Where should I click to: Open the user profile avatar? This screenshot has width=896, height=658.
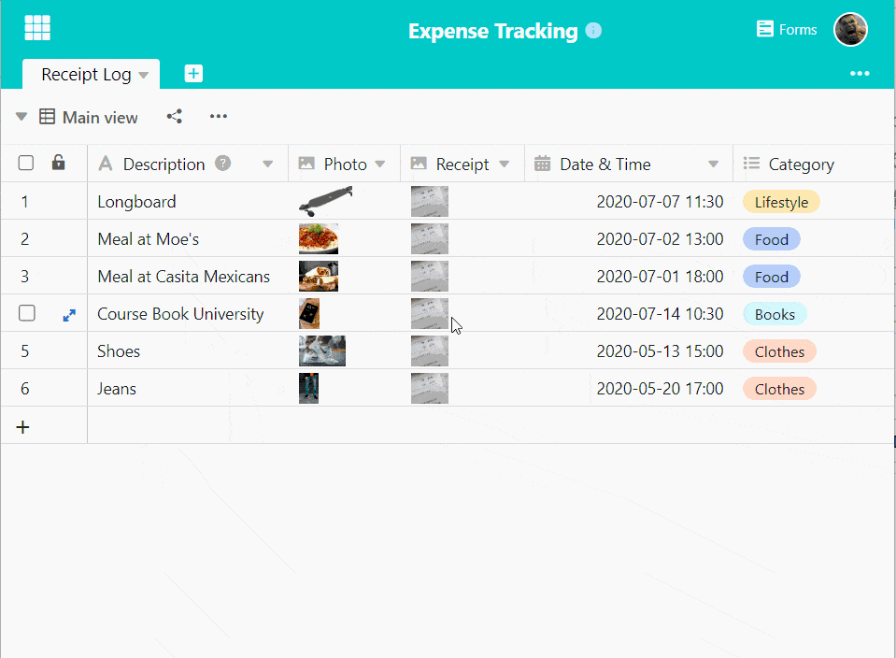(850, 30)
